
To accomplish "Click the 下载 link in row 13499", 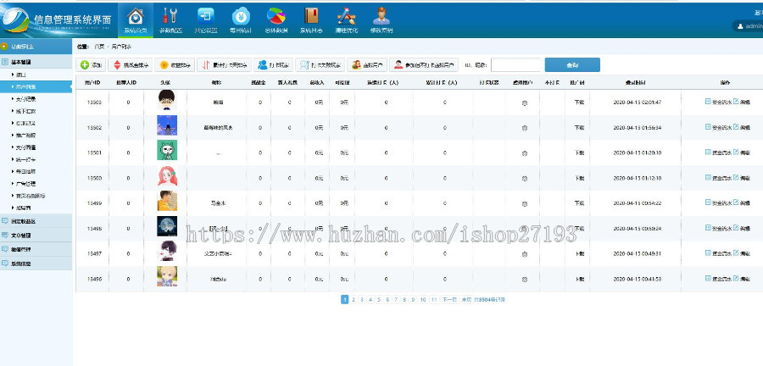I will [578, 203].
